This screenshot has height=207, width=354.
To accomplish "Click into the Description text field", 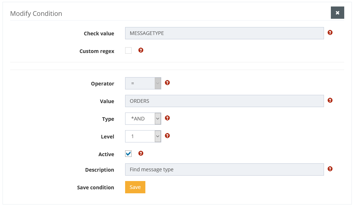I will (x=224, y=169).
